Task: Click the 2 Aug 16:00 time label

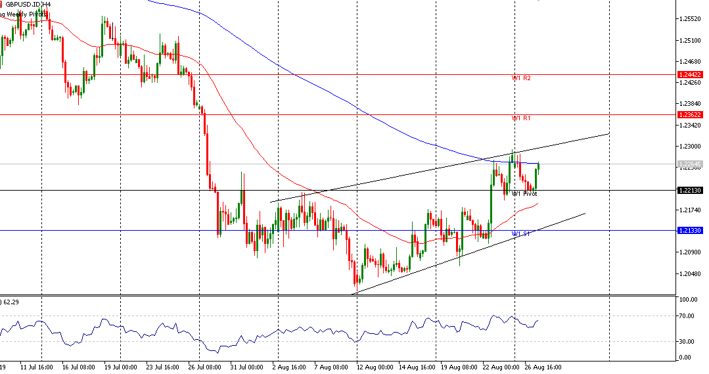Action: click(289, 367)
